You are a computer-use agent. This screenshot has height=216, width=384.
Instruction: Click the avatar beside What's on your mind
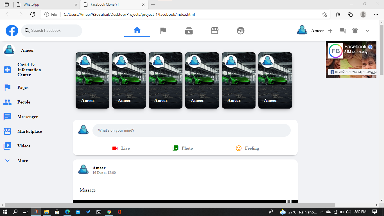[x=83, y=130]
